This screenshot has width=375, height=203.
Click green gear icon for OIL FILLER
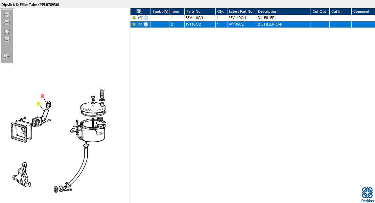134,18
